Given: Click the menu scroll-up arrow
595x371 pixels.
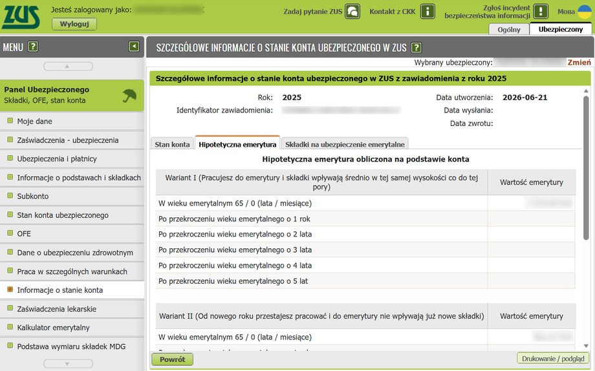Looking at the screenshot, I should pyautogui.click(x=68, y=67).
